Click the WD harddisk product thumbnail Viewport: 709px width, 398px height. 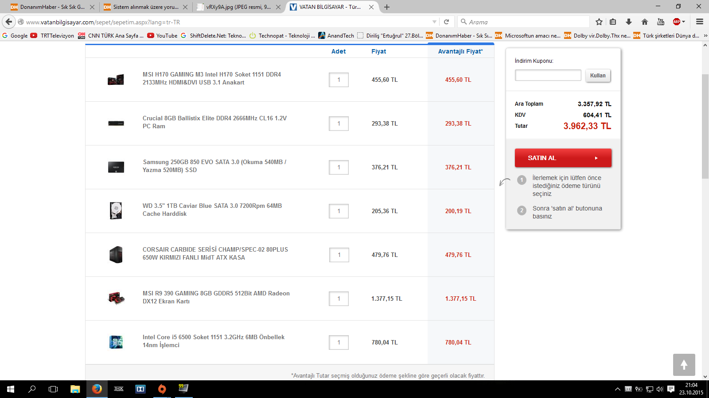pos(116,211)
